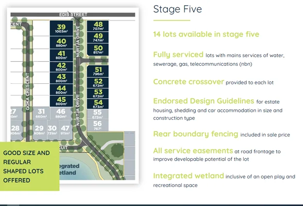The height and width of the screenshot is (206, 303).
Task: Select grey lot 31 beside Goka Crescent
Action: click(41, 114)
